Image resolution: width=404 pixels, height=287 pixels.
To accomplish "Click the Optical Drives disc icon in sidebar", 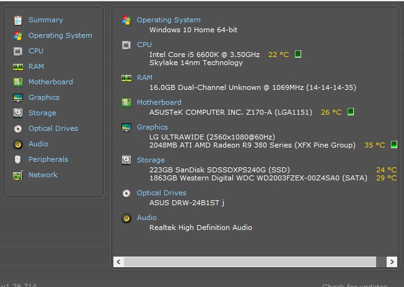I will (18, 129).
